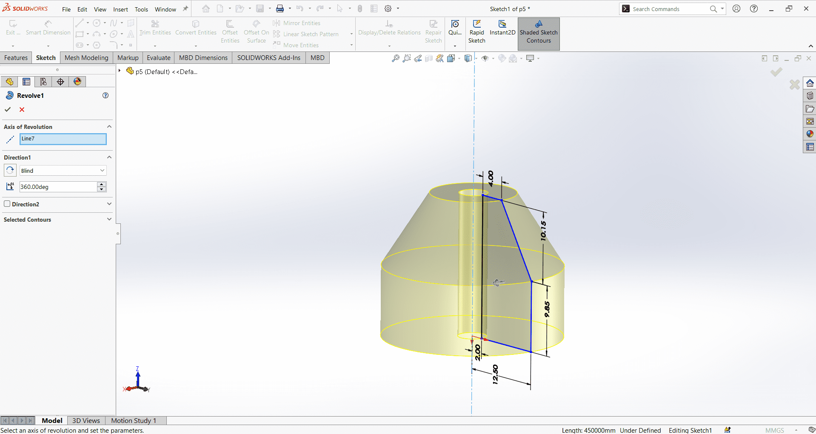The height and width of the screenshot is (434, 816).
Task: Switch to the Evaluate tab
Action: pyautogui.click(x=159, y=58)
